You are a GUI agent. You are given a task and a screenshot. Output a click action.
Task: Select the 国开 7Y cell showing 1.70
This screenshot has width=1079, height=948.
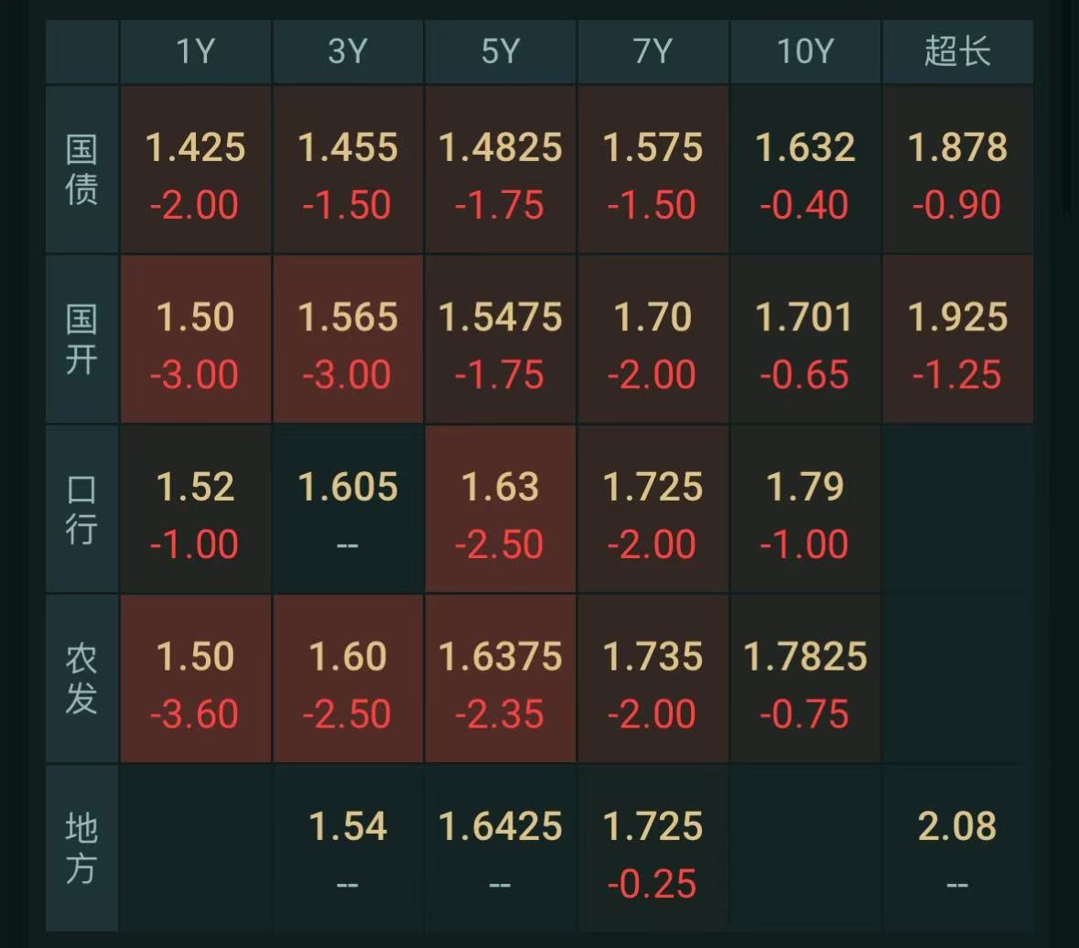click(x=653, y=339)
